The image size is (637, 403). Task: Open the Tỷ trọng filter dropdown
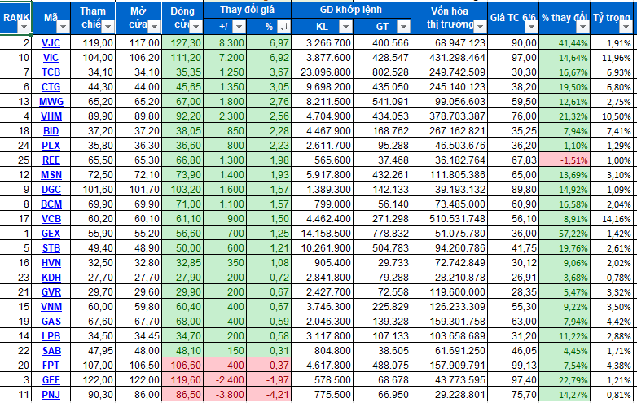pos(626,27)
